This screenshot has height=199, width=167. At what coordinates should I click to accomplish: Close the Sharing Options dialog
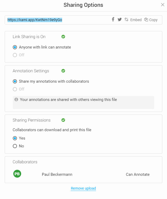(163, 5)
